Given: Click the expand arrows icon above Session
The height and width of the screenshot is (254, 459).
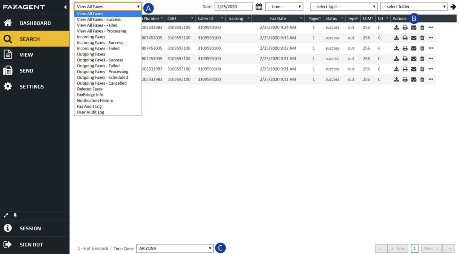Looking at the screenshot, I should pos(6,215).
